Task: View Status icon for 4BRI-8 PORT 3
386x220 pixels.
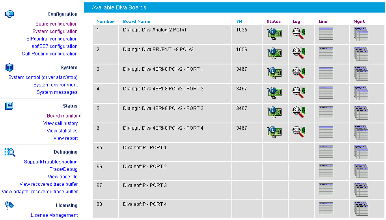Action: click(x=274, y=113)
